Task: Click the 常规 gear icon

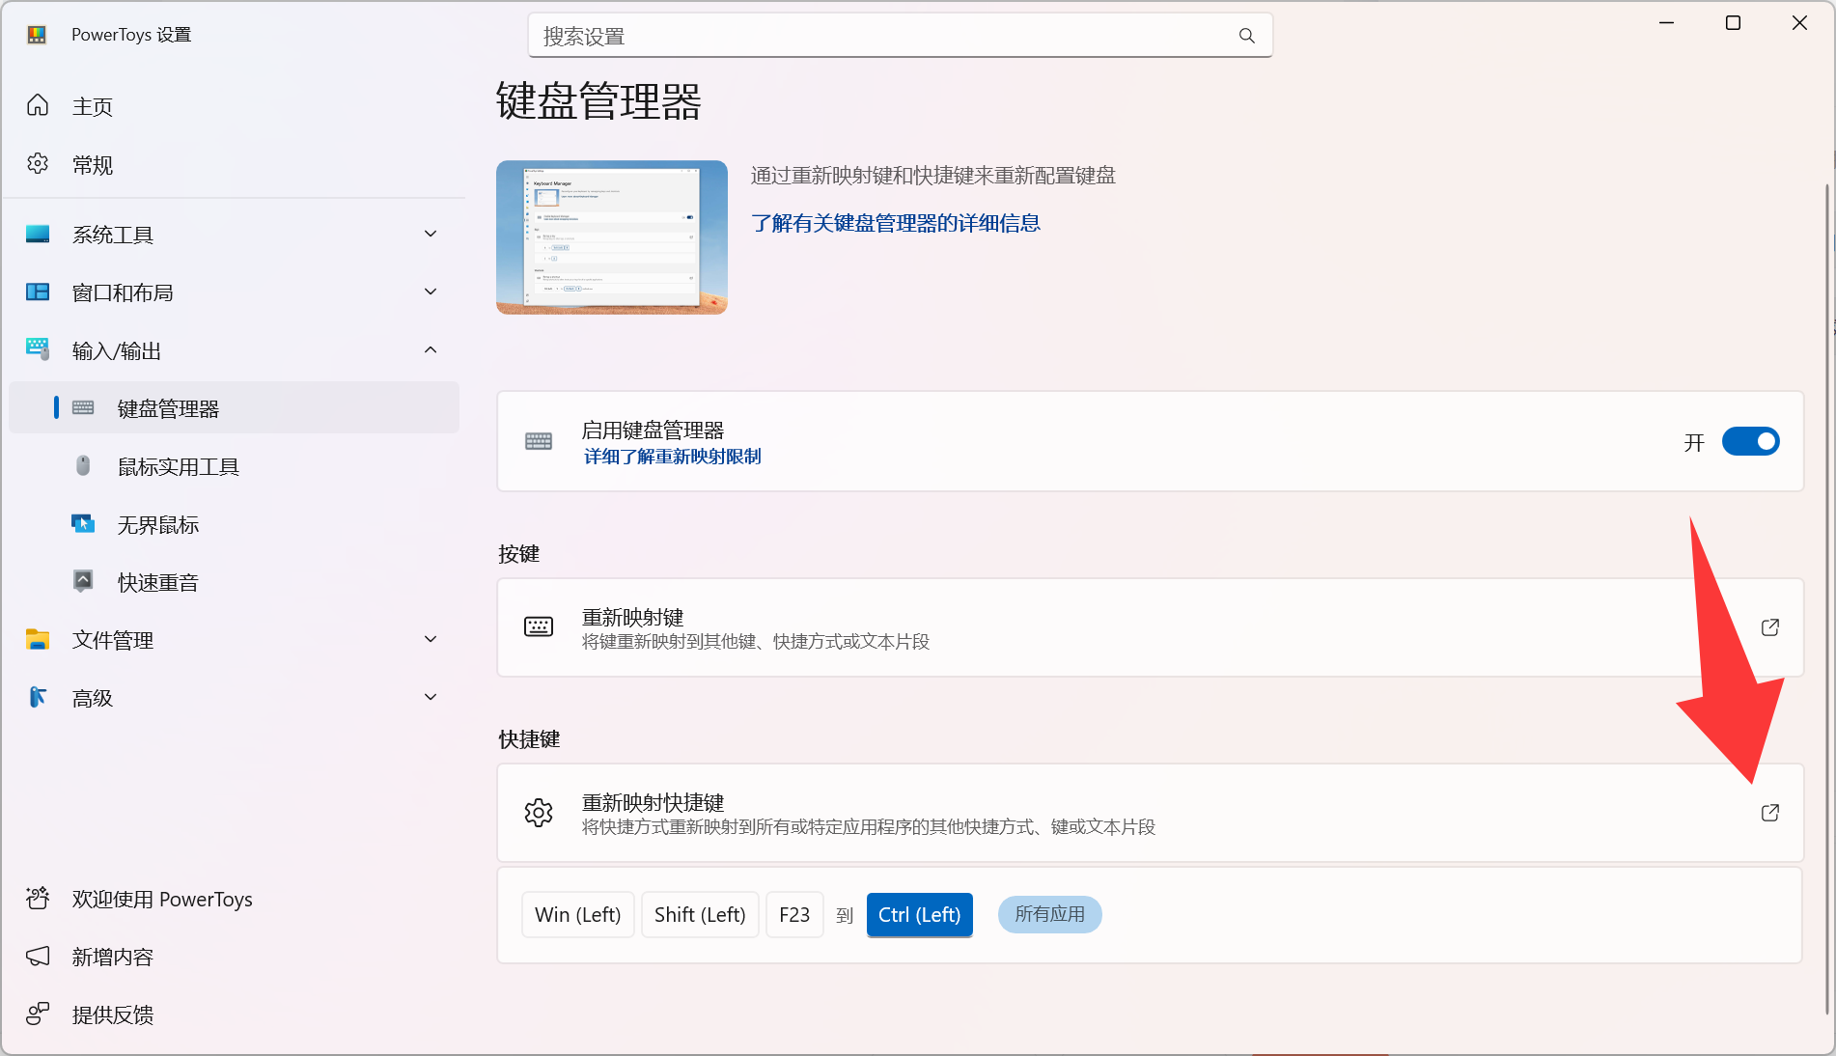Action: [38, 164]
